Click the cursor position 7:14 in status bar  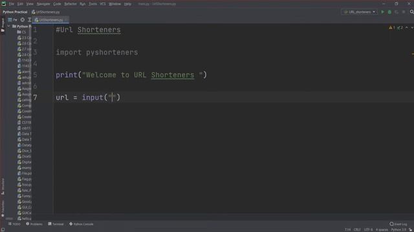348,229
